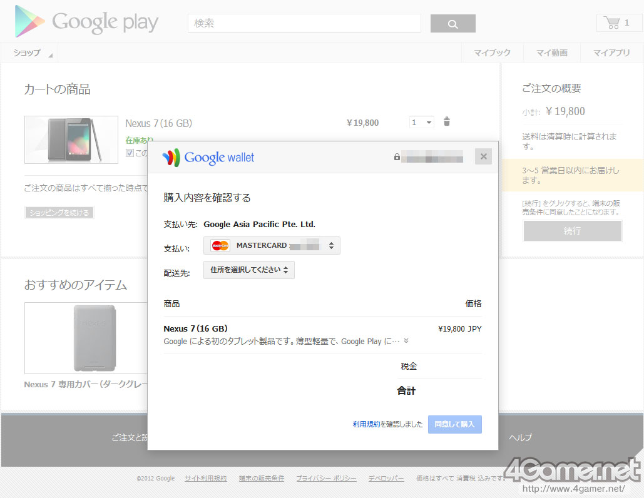Open the プライバシー ポリシー footer link
Viewport: 644px width, 498px height.
(327, 479)
